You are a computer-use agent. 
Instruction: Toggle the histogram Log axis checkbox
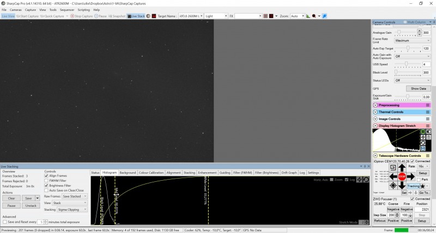click(347, 180)
